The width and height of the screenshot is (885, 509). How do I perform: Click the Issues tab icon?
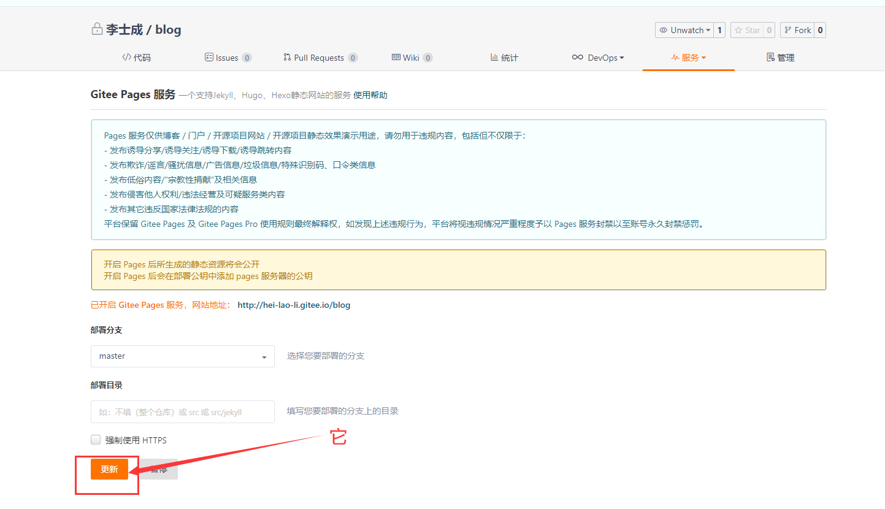(x=209, y=57)
